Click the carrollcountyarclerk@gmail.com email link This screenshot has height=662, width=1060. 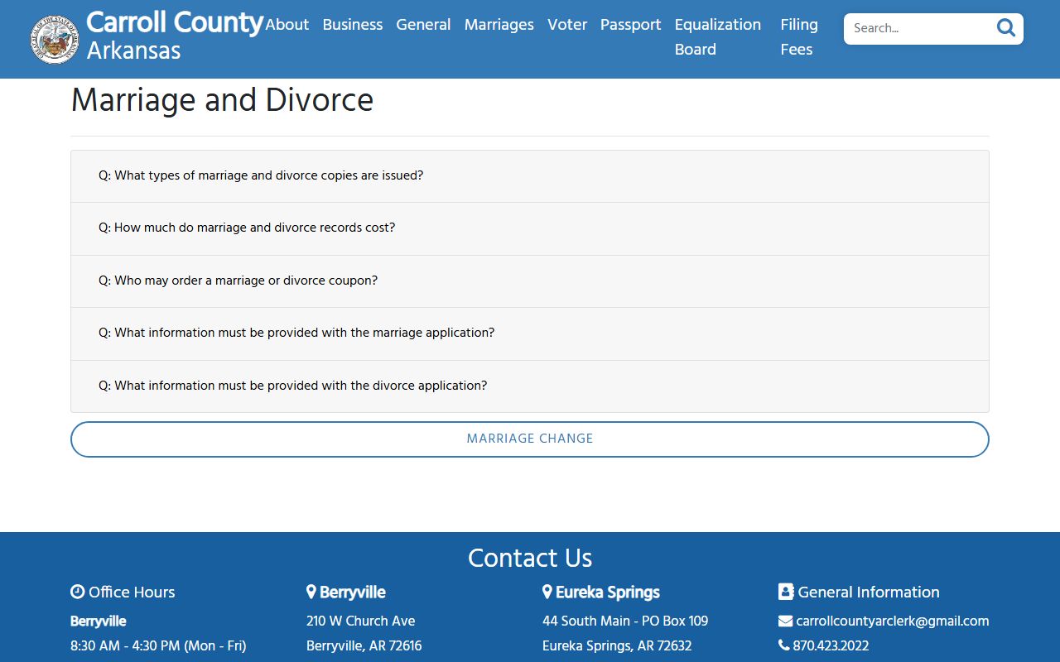click(892, 621)
